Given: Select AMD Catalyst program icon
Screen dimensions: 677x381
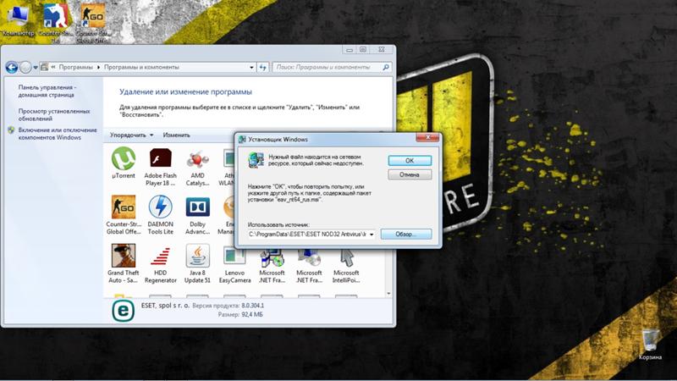Looking at the screenshot, I should 197,158.
